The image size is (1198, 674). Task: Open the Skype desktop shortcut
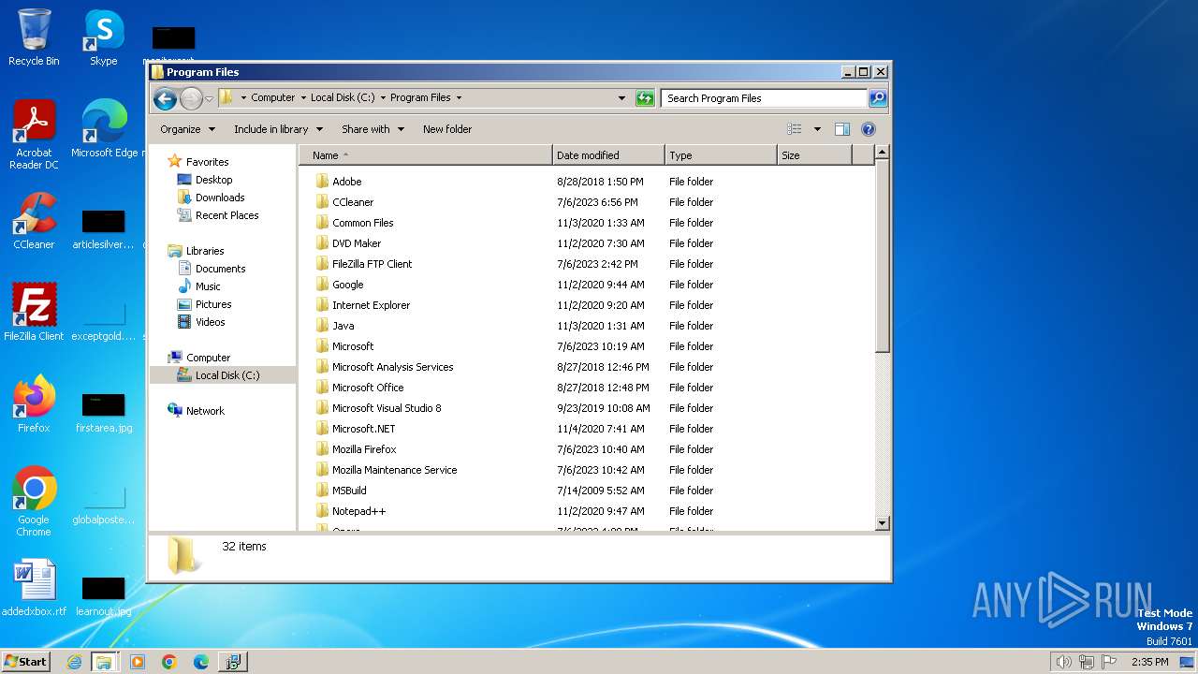103,37
